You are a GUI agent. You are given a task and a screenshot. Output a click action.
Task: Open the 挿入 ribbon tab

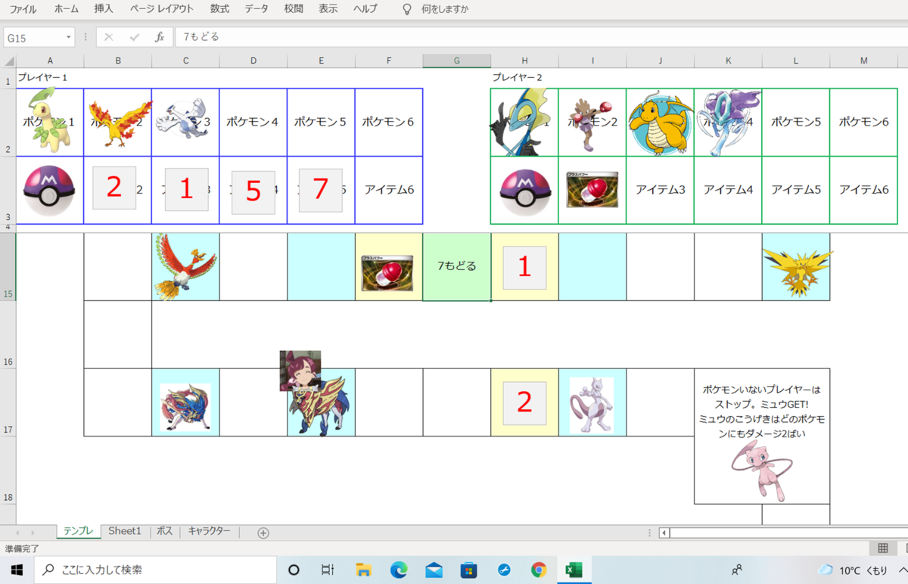pyautogui.click(x=104, y=9)
